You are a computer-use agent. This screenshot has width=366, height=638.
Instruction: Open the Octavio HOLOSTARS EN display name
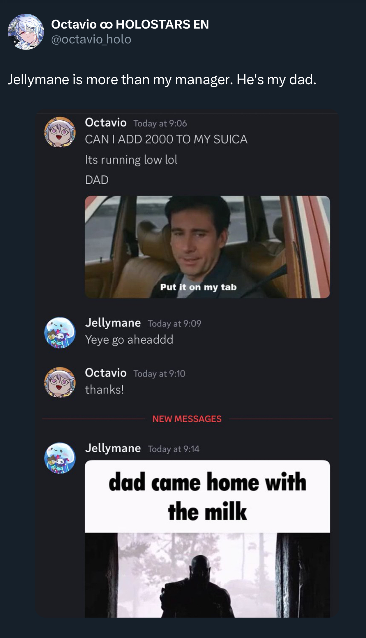click(130, 24)
